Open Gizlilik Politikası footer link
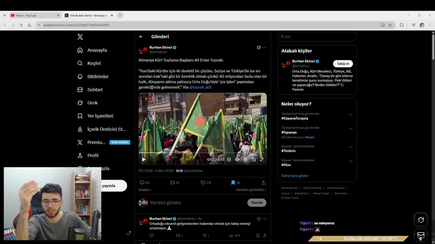The width and height of the screenshot is (435, 244). coord(312,188)
